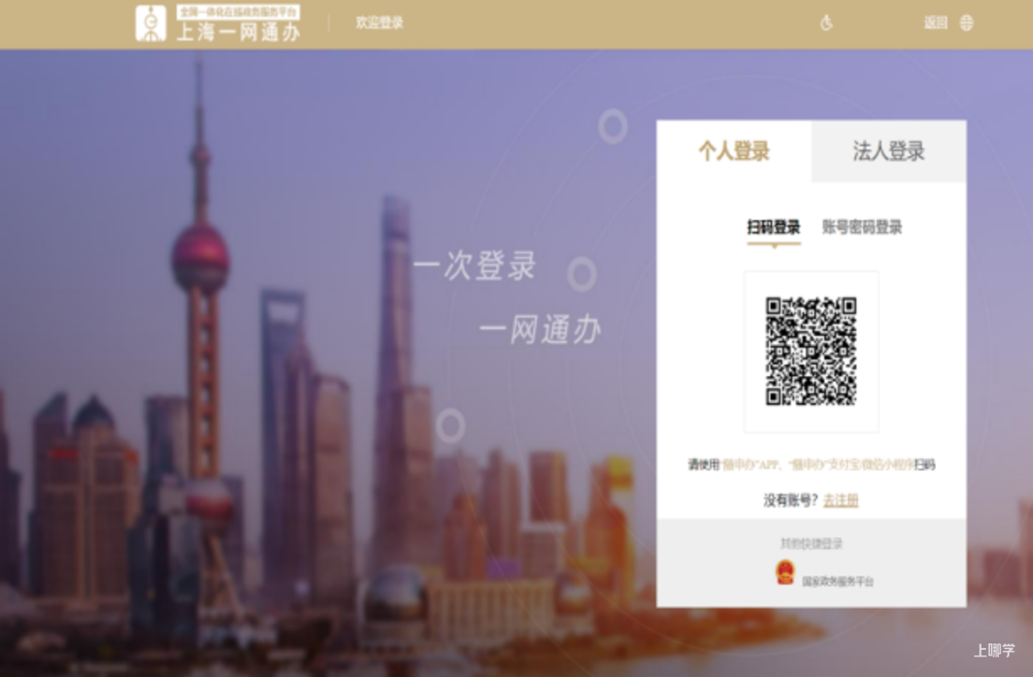Viewport: 1033px width, 677px height.
Task: Click the 上海一网通办 title text
Action: pos(239,33)
